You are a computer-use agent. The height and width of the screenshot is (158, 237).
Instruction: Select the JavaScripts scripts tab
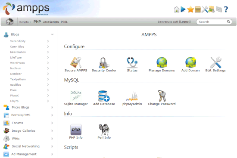[51, 22]
